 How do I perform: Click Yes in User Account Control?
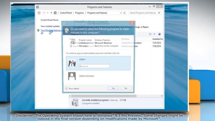[x=113, y=88]
